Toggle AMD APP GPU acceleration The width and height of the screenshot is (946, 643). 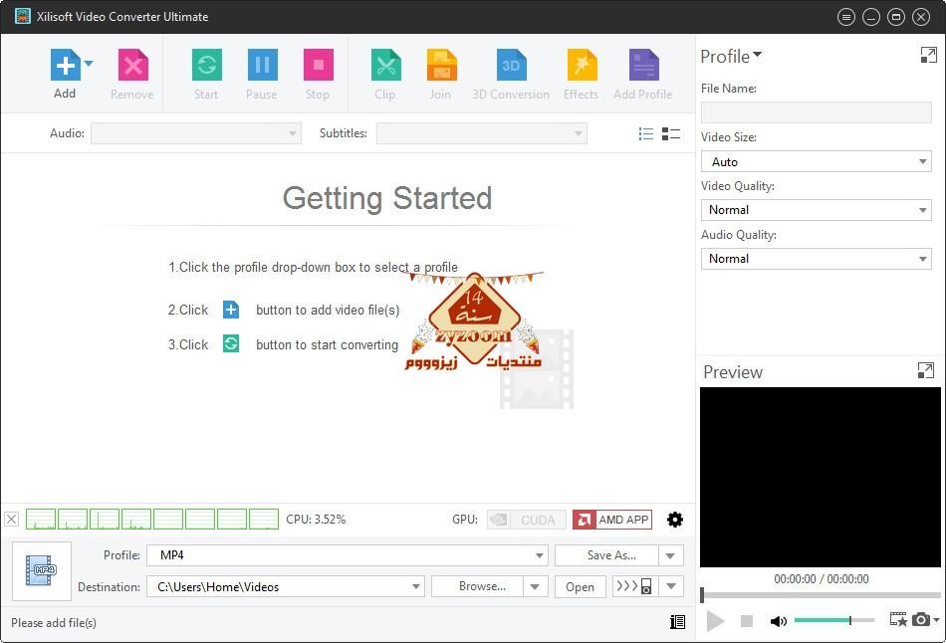[612, 520]
